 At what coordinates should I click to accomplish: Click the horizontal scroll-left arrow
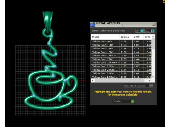[x=93, y=80]
